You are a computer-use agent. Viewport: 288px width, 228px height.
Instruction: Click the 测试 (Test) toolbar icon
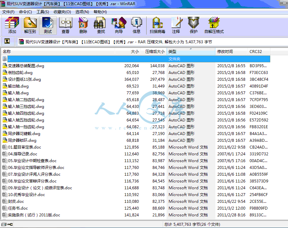pos(48,26)
